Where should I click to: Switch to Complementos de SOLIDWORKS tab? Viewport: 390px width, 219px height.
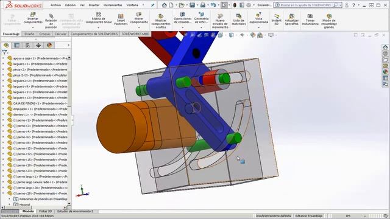94,34
